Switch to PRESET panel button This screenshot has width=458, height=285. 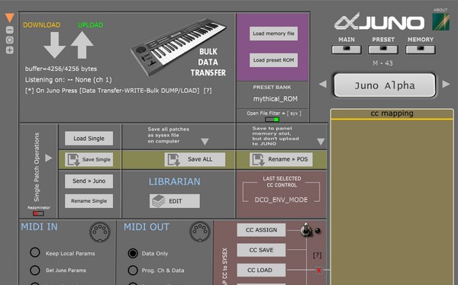[383, 50]
